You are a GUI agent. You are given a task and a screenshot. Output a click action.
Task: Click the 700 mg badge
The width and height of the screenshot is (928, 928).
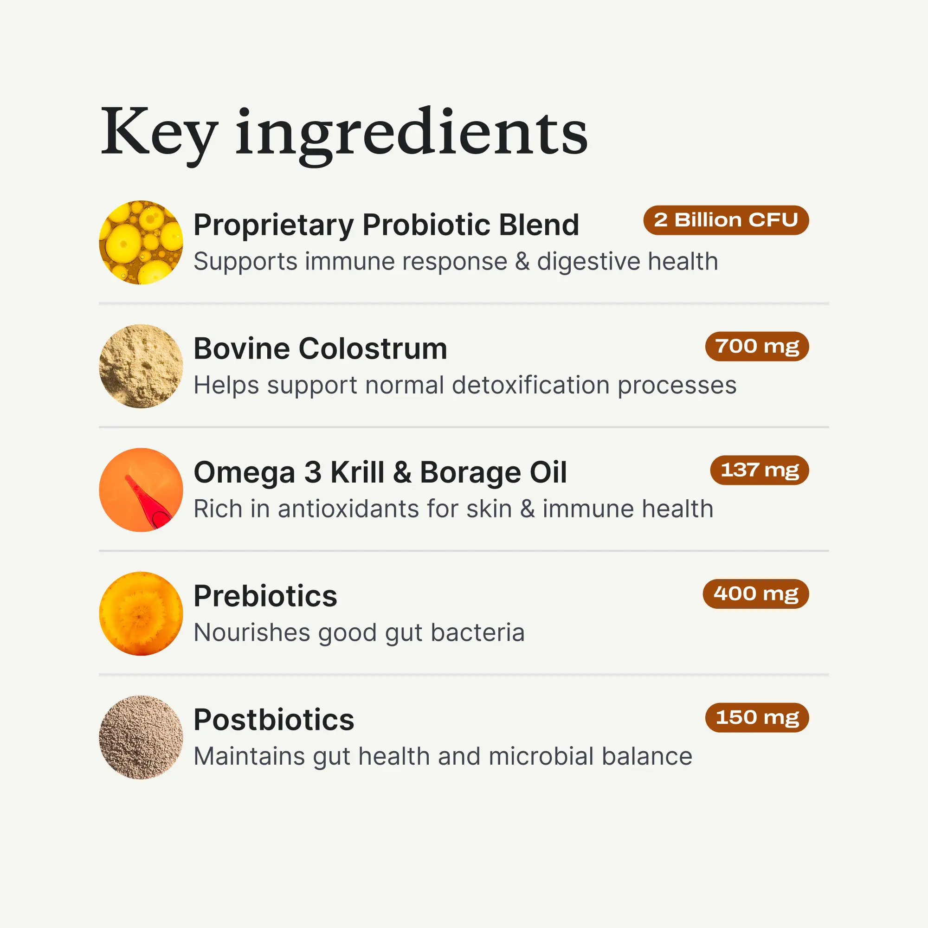pyautogui.click(x=756, y=346)
